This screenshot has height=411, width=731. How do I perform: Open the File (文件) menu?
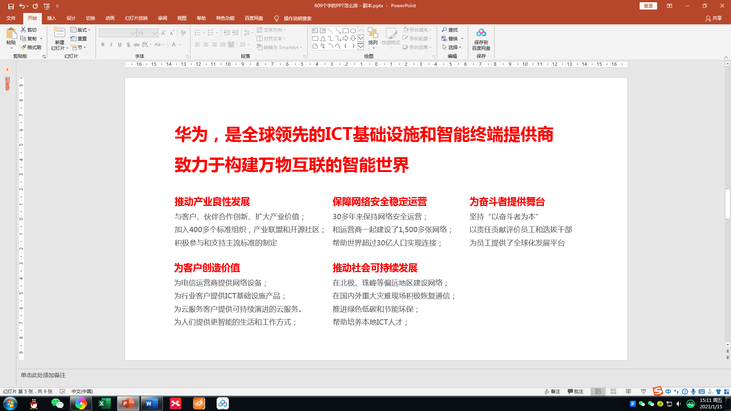tap(11, 18)
